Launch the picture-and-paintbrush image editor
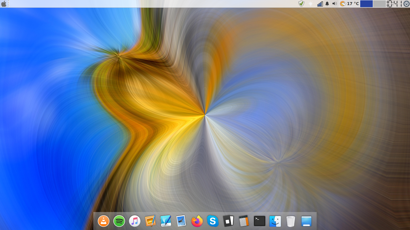This screenshot has width=410, height=230. (x=150, y=221)
